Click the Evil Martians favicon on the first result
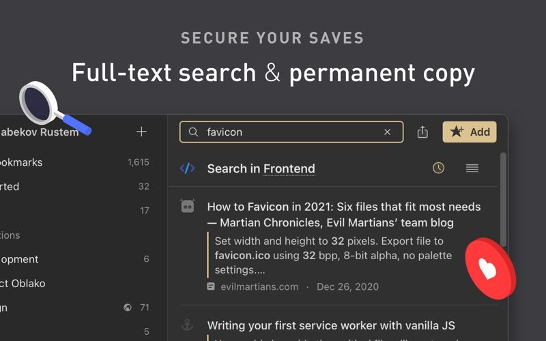The width and height of the screenshot is (546, 341). click(188, 206)
